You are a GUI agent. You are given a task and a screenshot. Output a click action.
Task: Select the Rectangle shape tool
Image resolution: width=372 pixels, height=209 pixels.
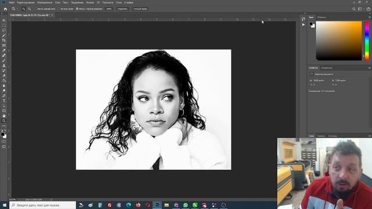tap(4, 111)
